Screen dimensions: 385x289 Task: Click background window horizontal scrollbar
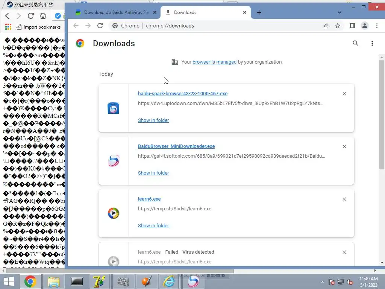coord(120,271)
